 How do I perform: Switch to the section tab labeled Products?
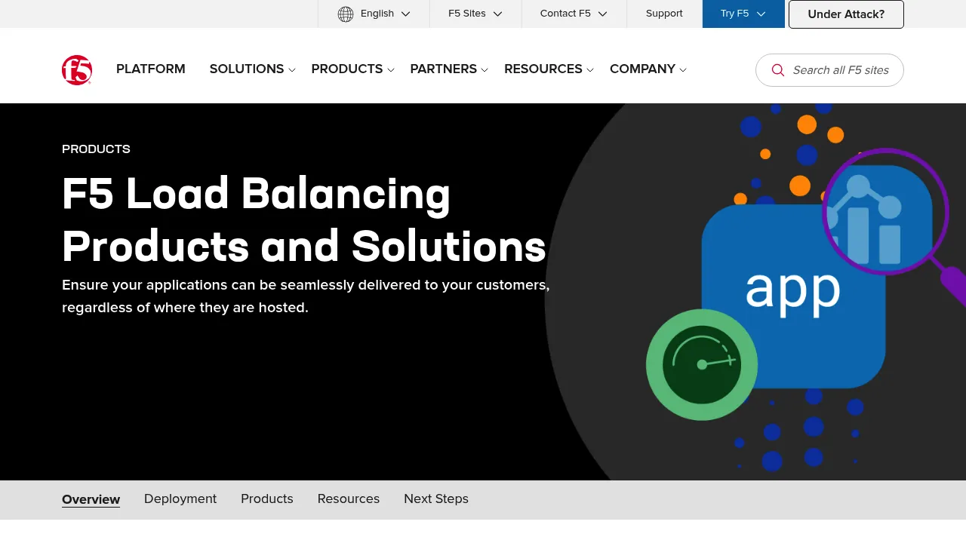click(267, 499)
